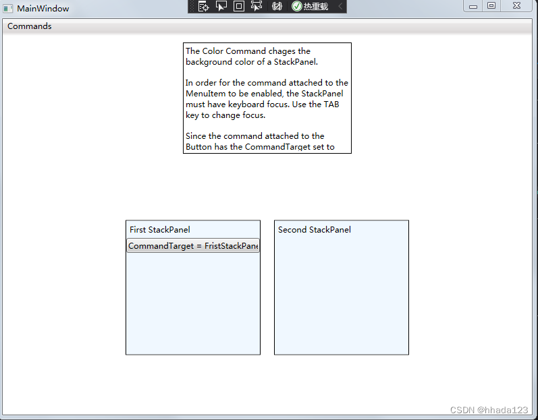Click the MainWindow application icon in the title bar
Image resolution: width=538 pixels, height=420 pixels.
click(8, 8)
